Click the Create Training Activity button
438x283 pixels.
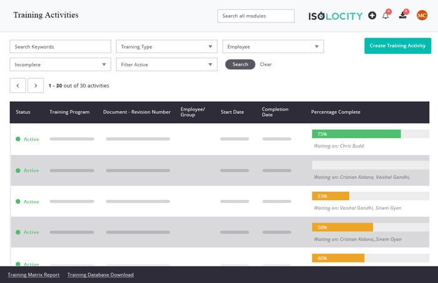point(397,46)
